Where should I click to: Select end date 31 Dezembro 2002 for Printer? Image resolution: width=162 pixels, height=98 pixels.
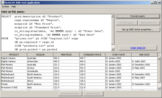pyautogui.click(x=144, y=84)
